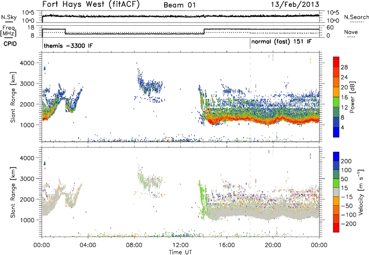This screenshot has height=255, width=369.
Task: Click the 'CPID' label
Action: (10, 44)
